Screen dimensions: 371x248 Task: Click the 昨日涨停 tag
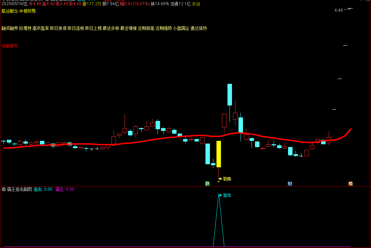[58, 29]
